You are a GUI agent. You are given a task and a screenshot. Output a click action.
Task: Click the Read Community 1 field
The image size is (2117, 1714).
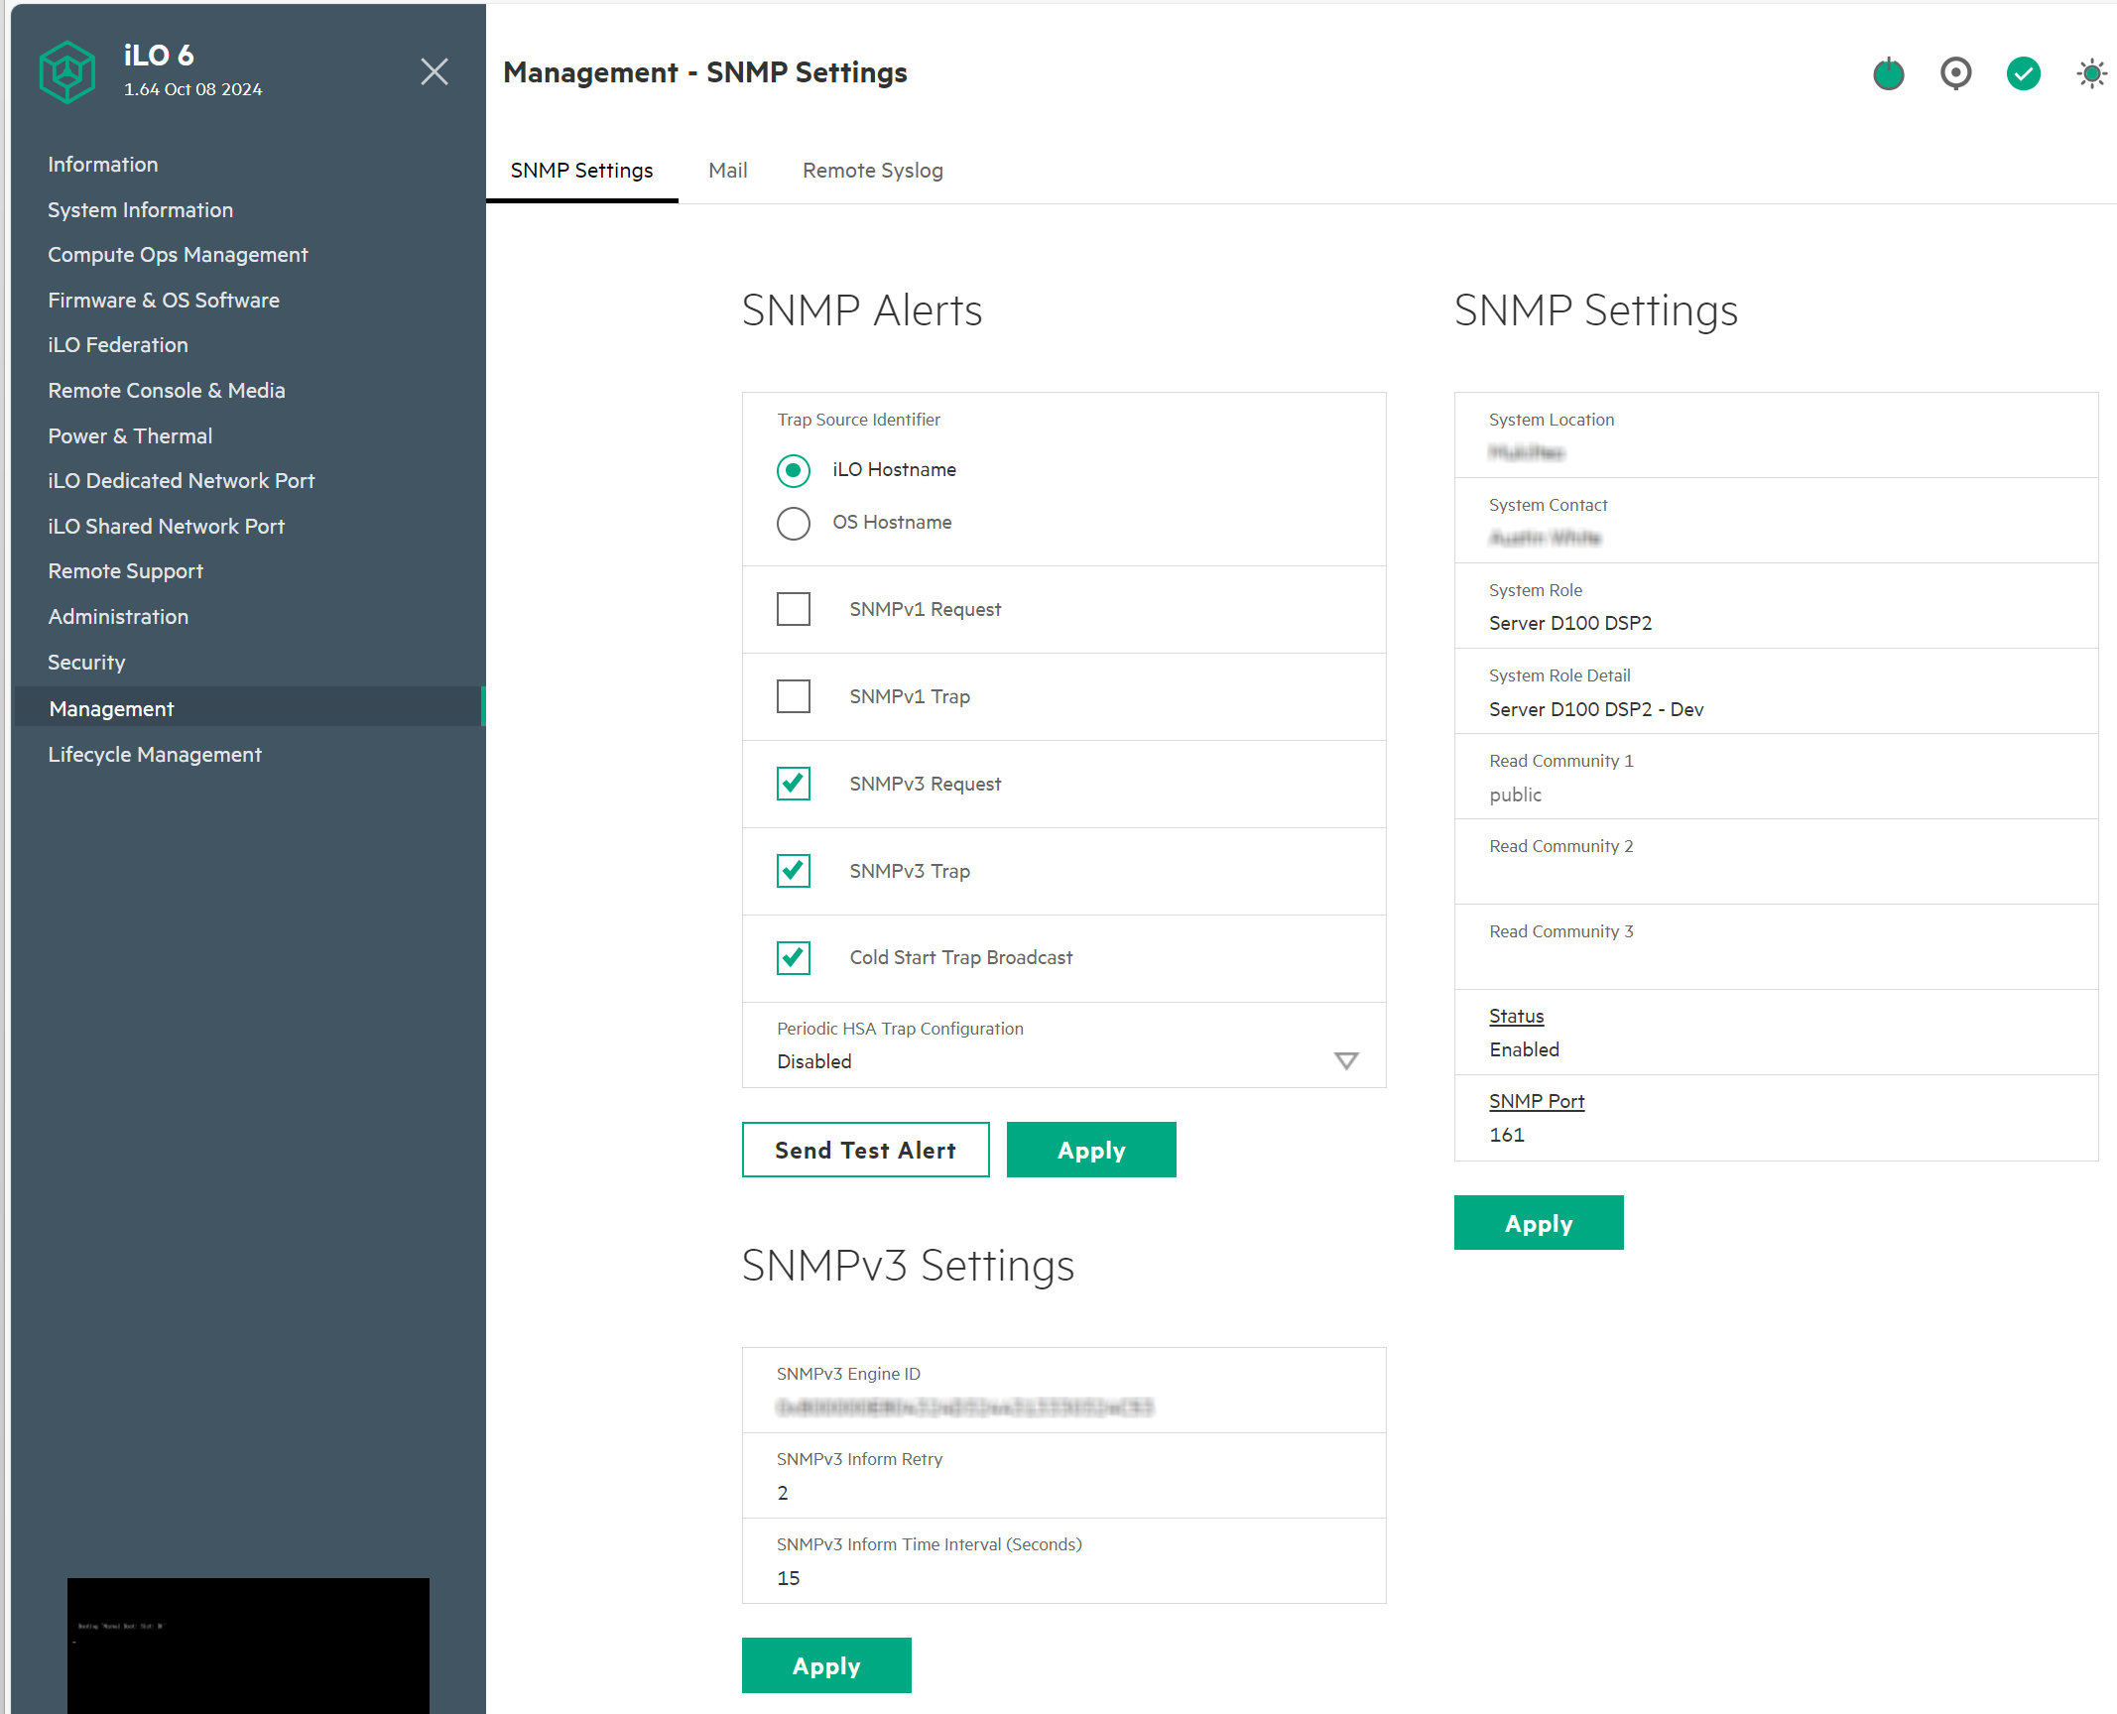1776,778
